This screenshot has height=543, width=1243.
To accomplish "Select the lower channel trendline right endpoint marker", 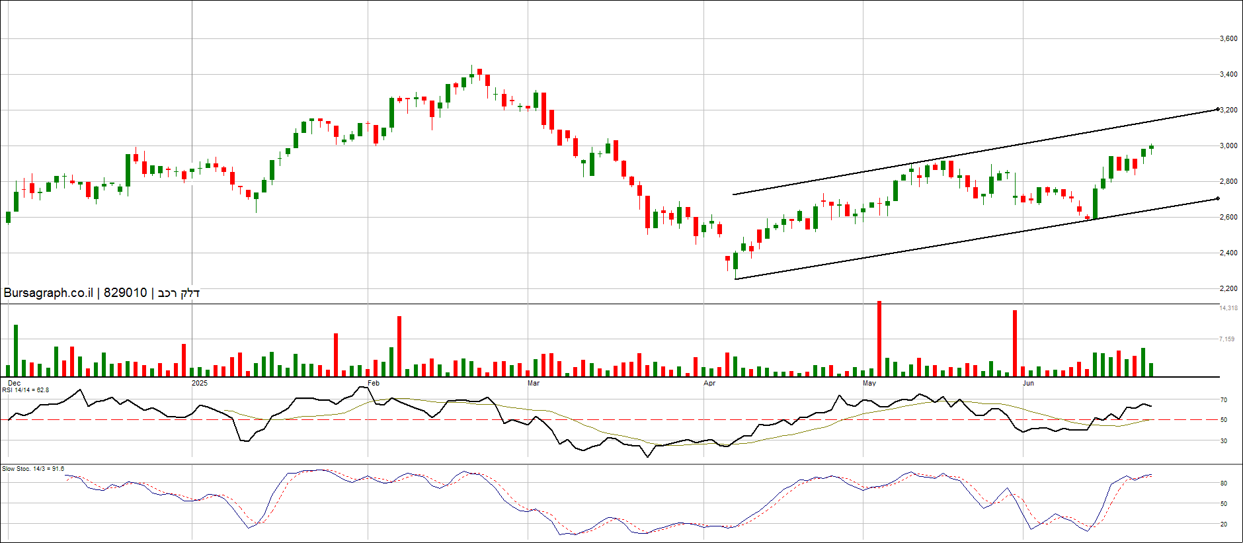I will (x=1217, y=198).
